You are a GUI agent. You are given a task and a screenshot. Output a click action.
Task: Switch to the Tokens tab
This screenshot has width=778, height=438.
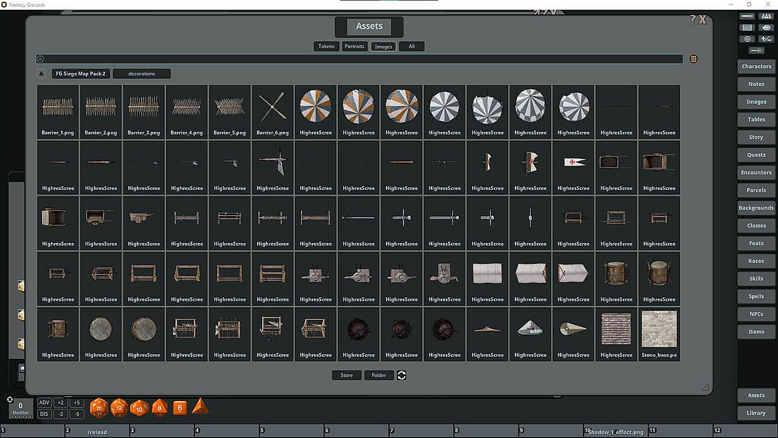(326, 46)
